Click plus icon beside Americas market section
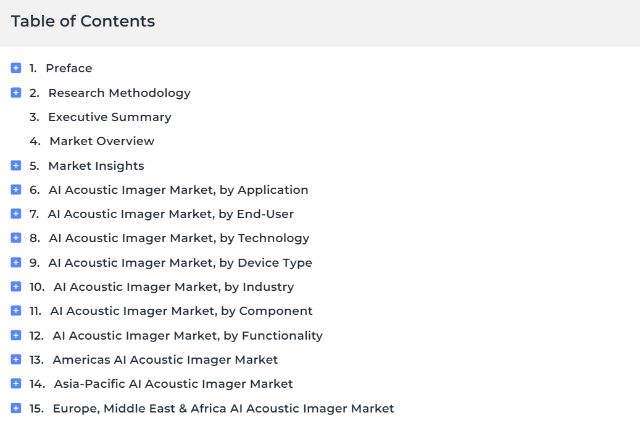This screenshot has width=640, height=423. [16, 359]
